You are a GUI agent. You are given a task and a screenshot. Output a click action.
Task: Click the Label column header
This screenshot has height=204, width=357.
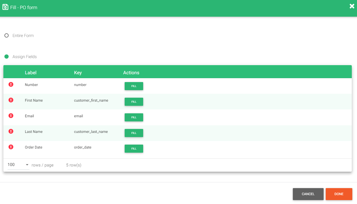(x=31, y=72)
